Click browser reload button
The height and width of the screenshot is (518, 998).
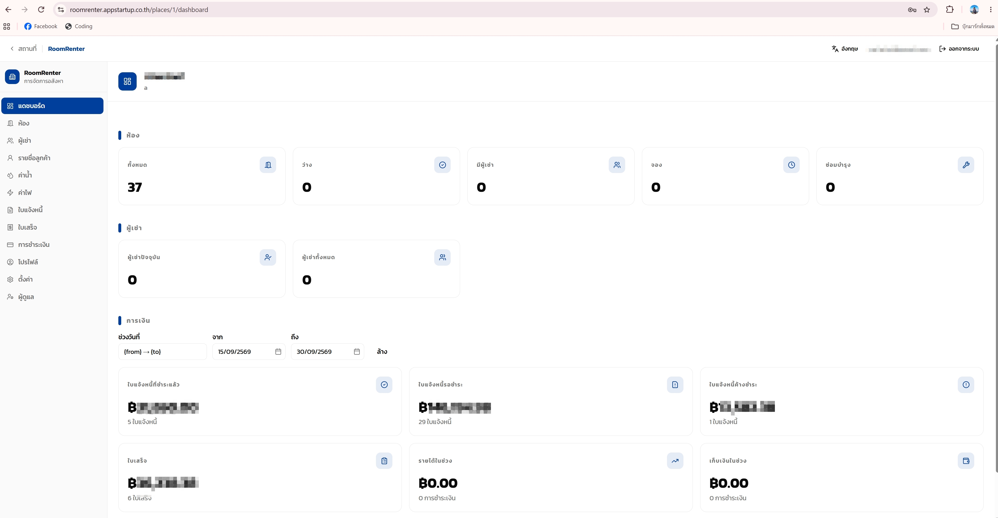click(x=41, y=10)
